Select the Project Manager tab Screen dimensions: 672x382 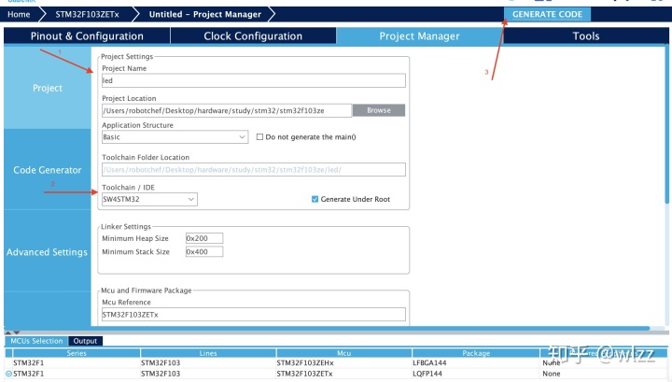point(420,36)
